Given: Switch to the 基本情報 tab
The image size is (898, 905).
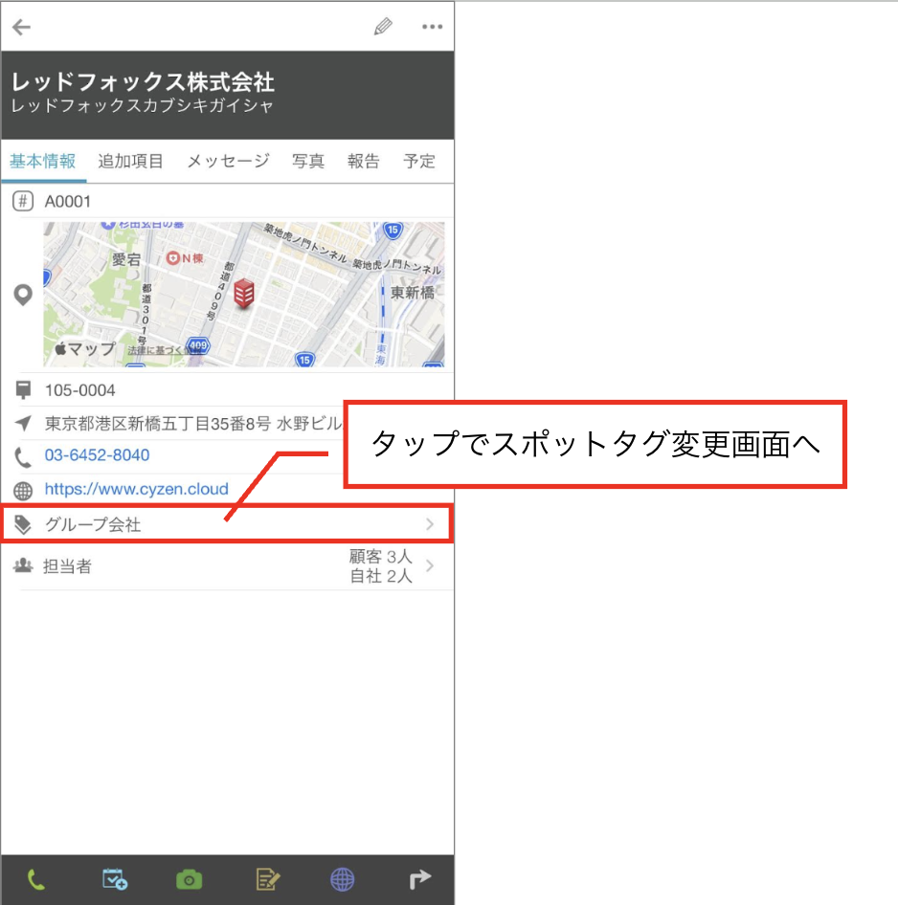Looking at the screenshot, I should click(x=43, y=161).
